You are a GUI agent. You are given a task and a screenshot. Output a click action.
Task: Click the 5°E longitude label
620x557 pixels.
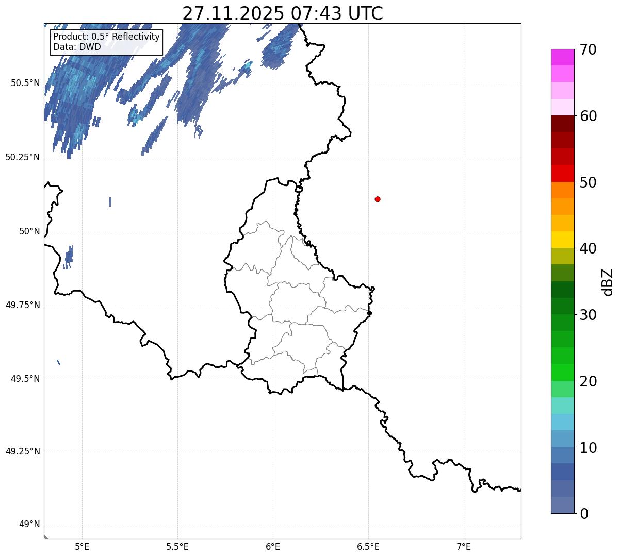point(82,547)
